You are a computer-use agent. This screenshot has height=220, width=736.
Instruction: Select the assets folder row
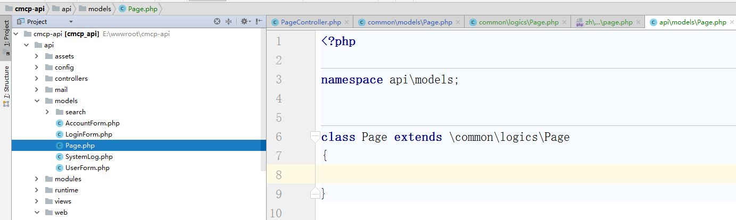point(139,56)
